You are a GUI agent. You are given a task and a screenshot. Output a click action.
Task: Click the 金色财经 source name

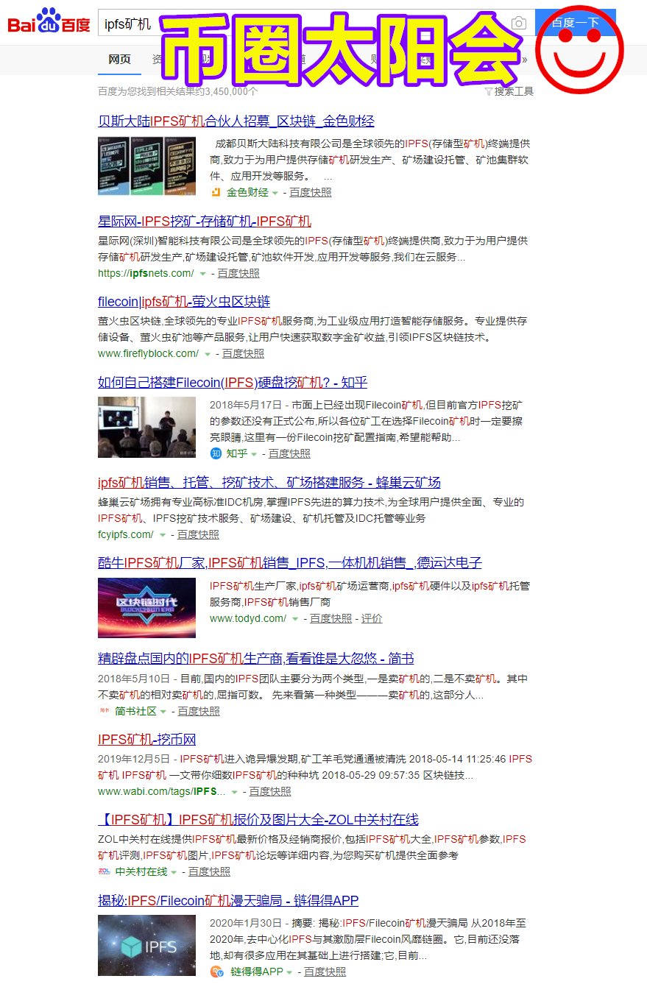click(x=247, y=192)
